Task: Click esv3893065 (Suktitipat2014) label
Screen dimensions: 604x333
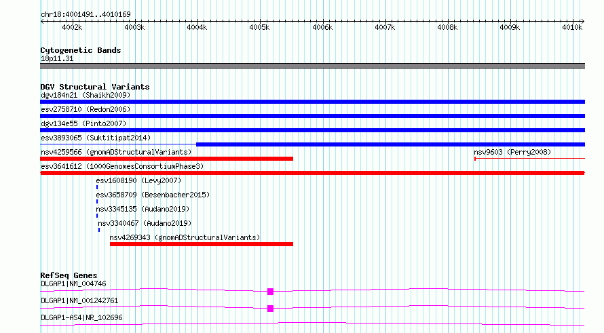Action: (96, 138)
